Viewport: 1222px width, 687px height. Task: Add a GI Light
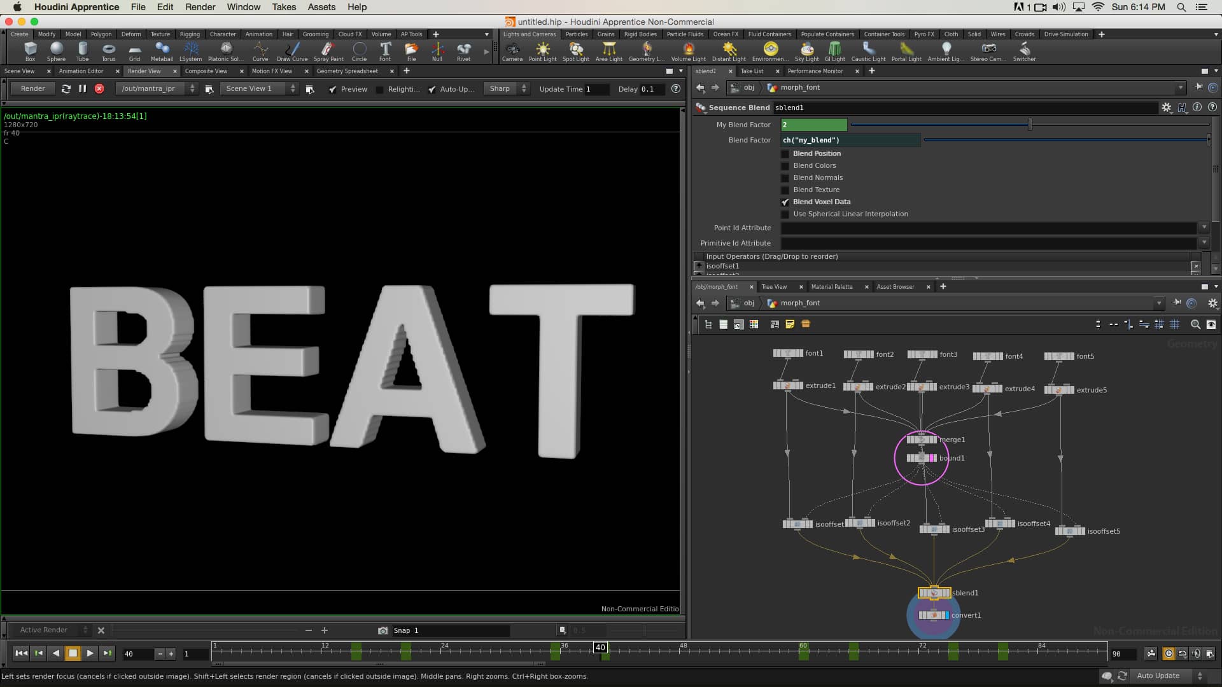click(834, 51)
